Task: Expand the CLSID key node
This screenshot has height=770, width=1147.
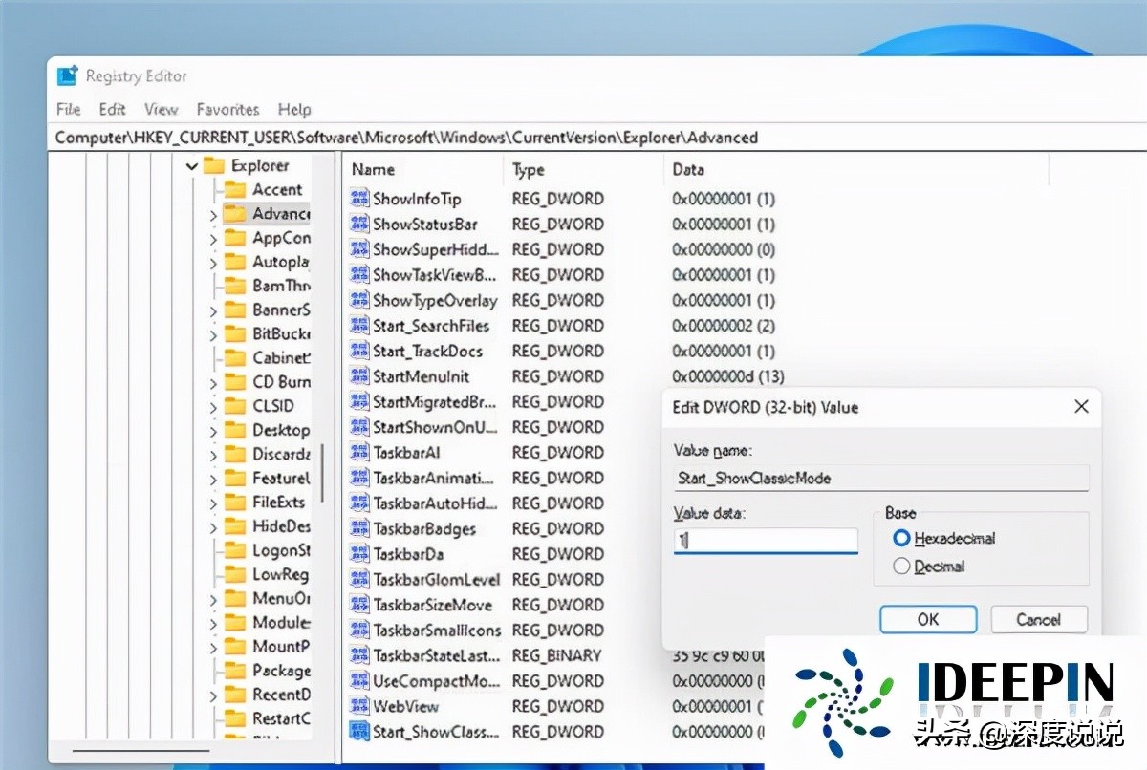Action: [x=213, y=406]
